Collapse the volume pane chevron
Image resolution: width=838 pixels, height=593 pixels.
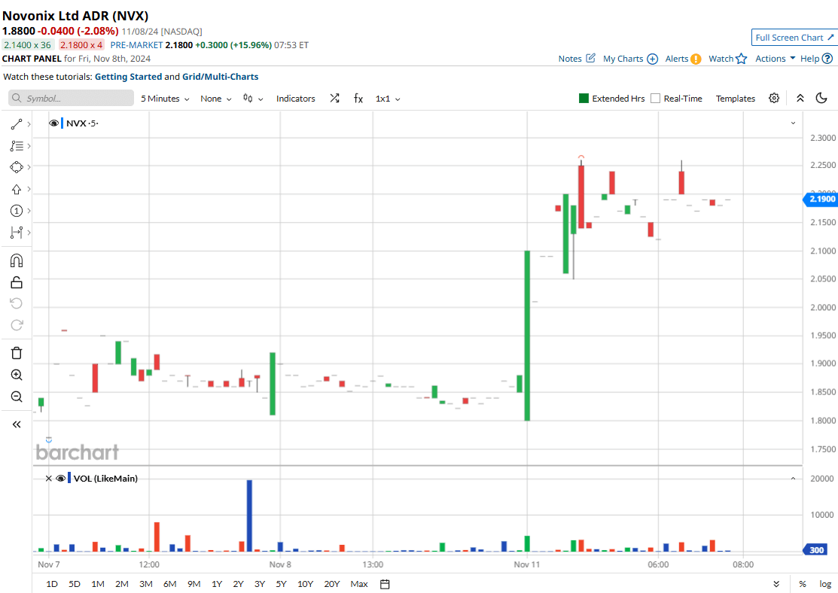[x=793, y=478]
